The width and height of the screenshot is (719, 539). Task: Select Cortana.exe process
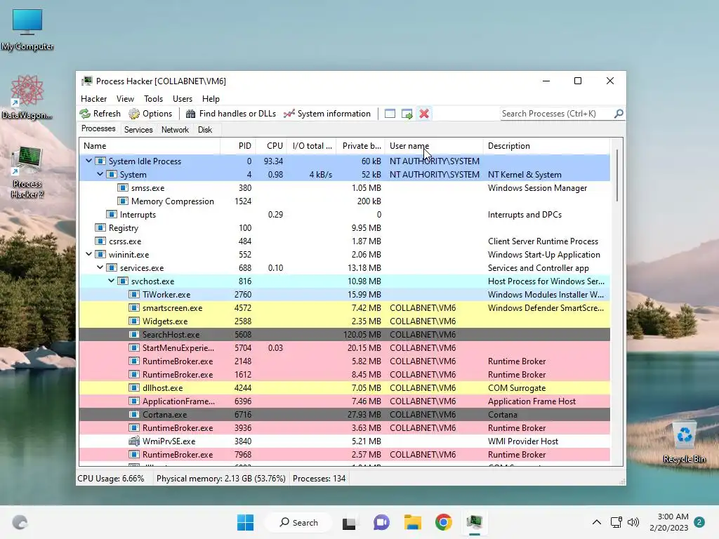coord(344,414)
